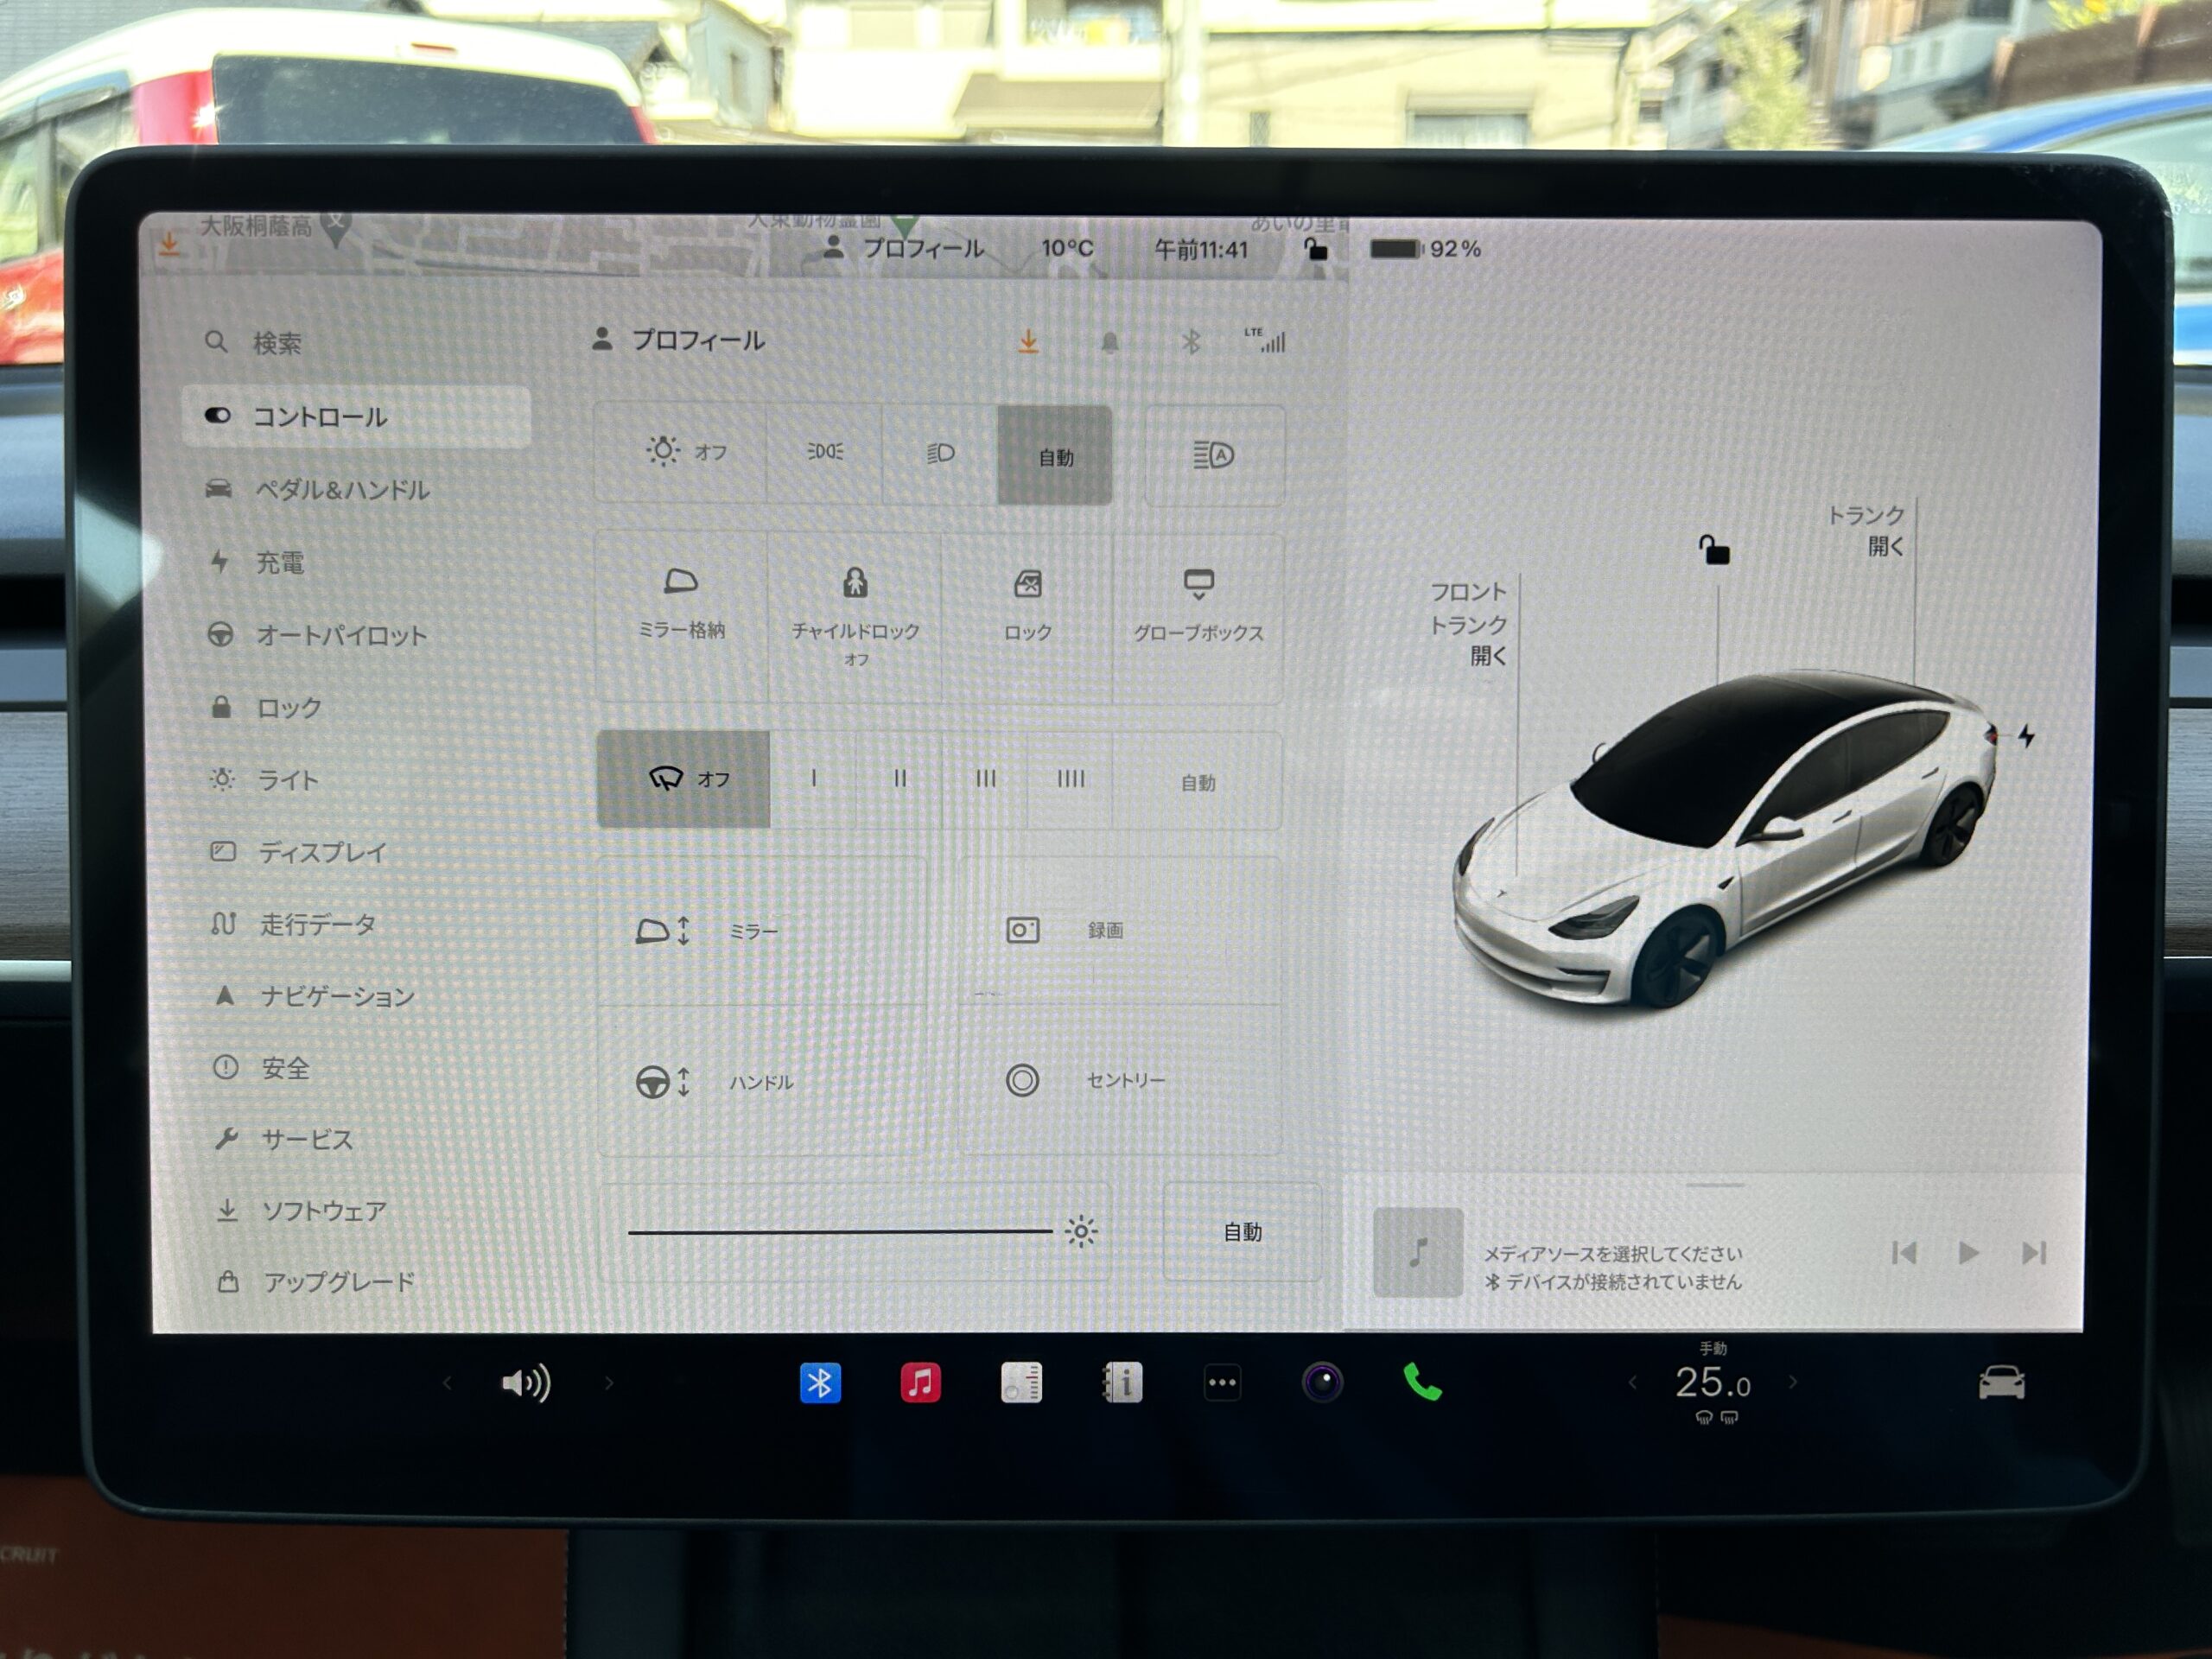Select parking lights icon
The height and width of the screenshot is (1659, 2212).
(825, 452)
